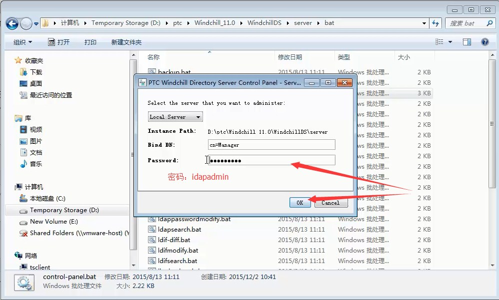Click the search bat input field
The width and height of the screenshot is (499, 300).
(x=465, y=23)
